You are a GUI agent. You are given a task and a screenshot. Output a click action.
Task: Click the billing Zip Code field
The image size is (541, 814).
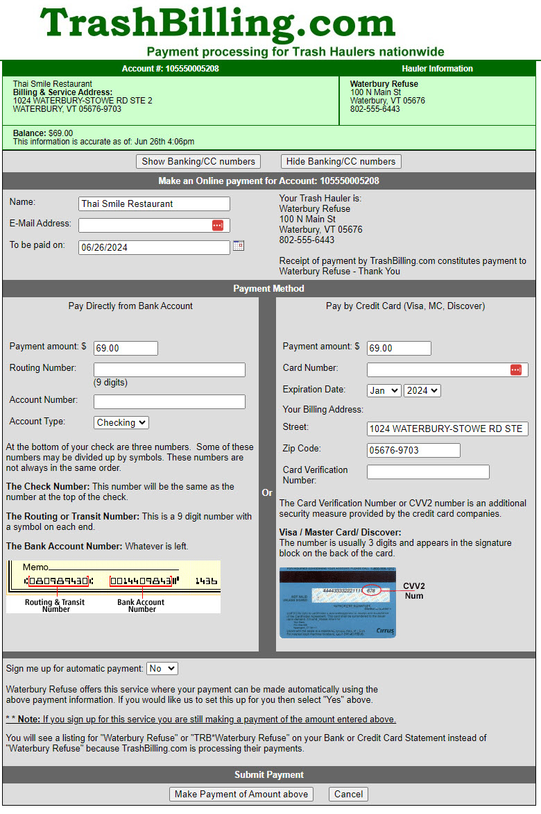pos(413,450)
